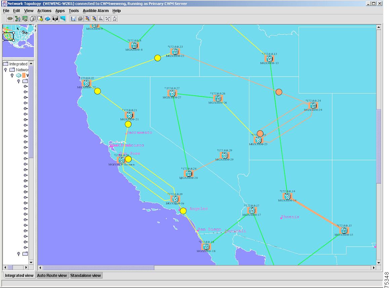
Task: Click the database cylinder toolbar icon
Action: (x=33, y=19)
